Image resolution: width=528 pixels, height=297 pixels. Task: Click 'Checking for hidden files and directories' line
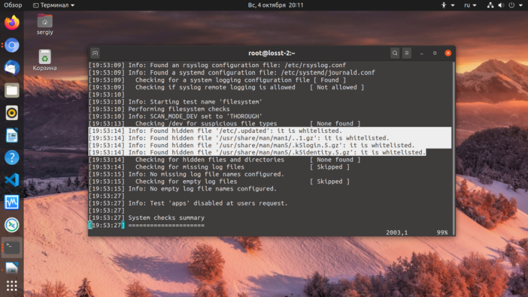click(x=210, y=160)
